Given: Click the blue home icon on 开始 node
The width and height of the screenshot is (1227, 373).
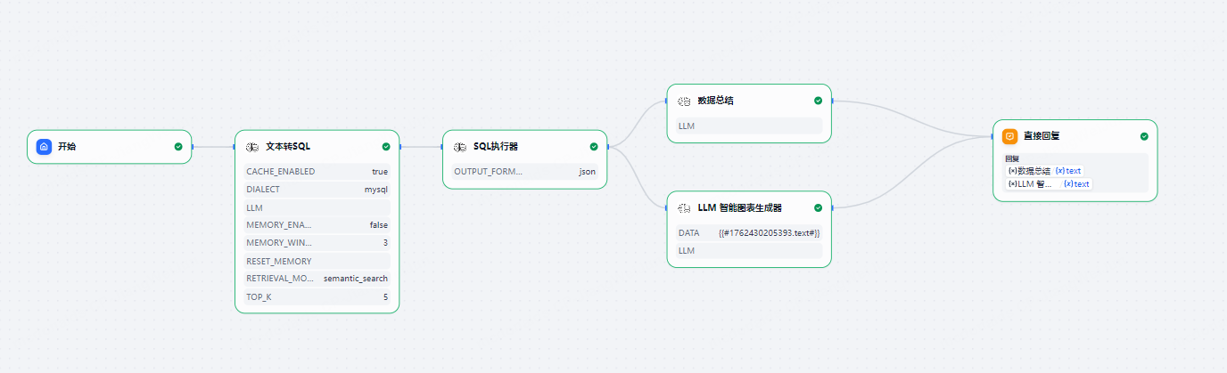Looking at the screenshot, I should coord(44,147).
